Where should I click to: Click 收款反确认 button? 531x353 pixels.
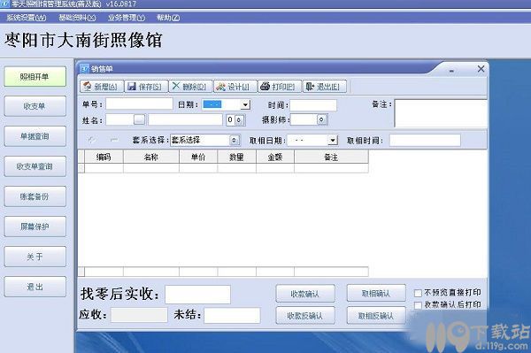point(305,316)
